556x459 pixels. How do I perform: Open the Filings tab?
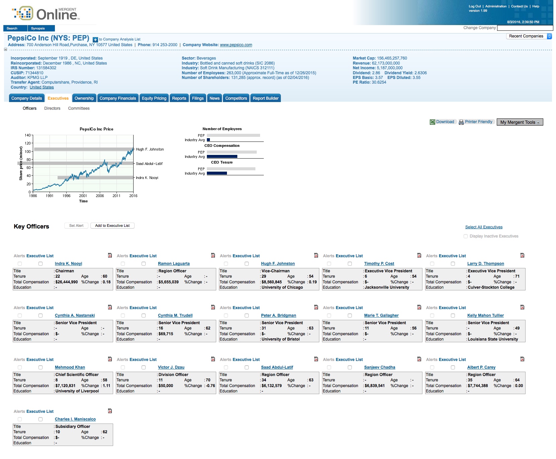click(198, 98)
